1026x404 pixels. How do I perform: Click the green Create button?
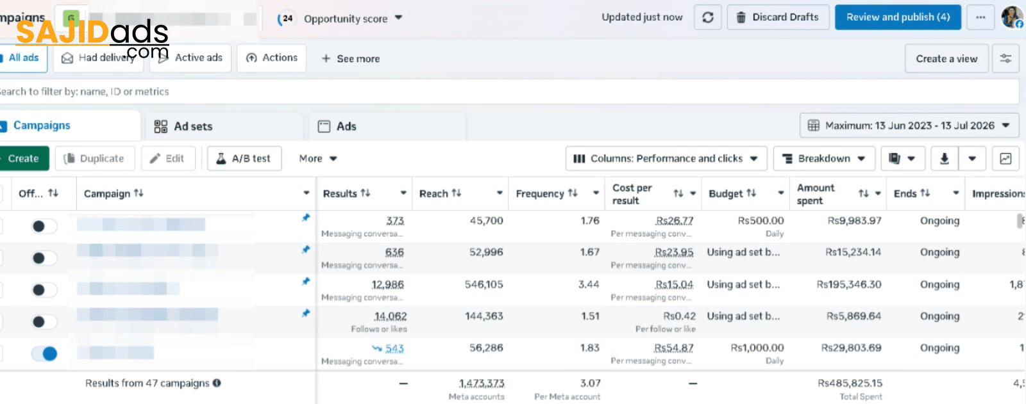(23, 159)
